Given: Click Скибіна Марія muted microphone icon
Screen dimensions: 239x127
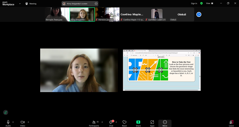Looking at the screenshot, I should (x=122, y=20).
